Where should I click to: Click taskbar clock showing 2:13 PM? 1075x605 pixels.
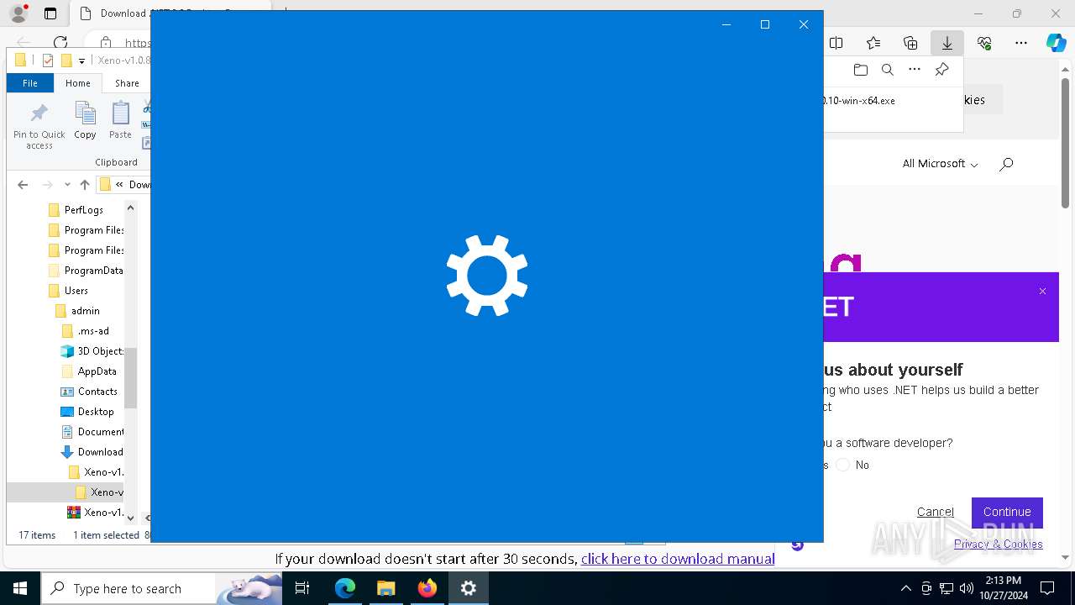1003,588
